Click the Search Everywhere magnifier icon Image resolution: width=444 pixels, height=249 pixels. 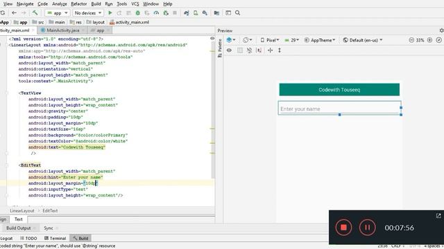click(237, 13)
